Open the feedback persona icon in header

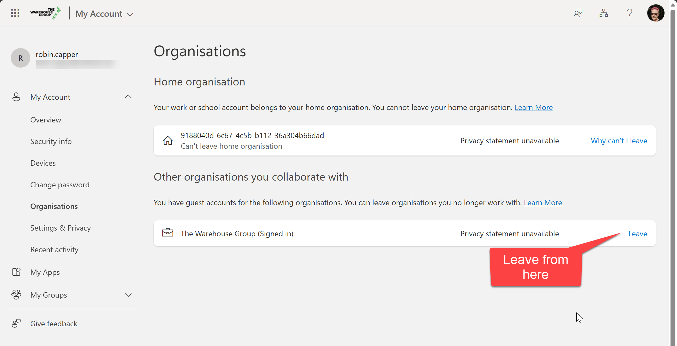pyautogui.click(x=578, y=13)
